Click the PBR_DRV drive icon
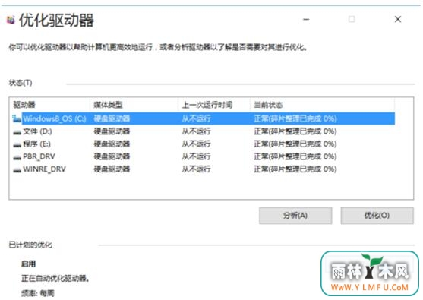This screenshot has width=423, height=300. [17, 157]
